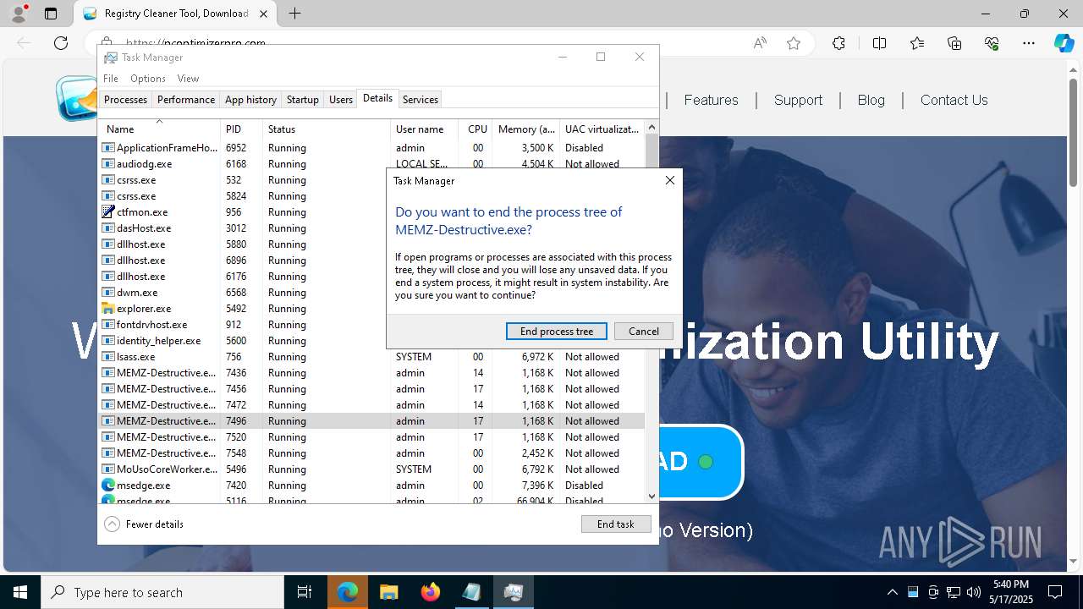Select MEMZ-Destructive.exe with PID 7548
The width and height of the screenshot is (1083, 609).
(x=372, y=453)
